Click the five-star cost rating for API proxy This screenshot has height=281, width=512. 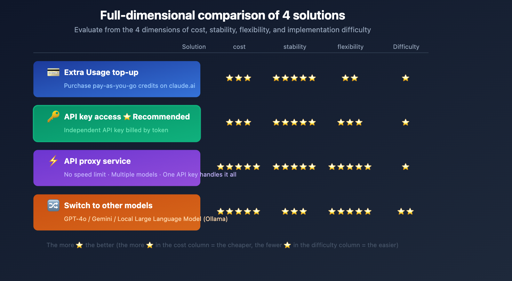coord(238,167)
